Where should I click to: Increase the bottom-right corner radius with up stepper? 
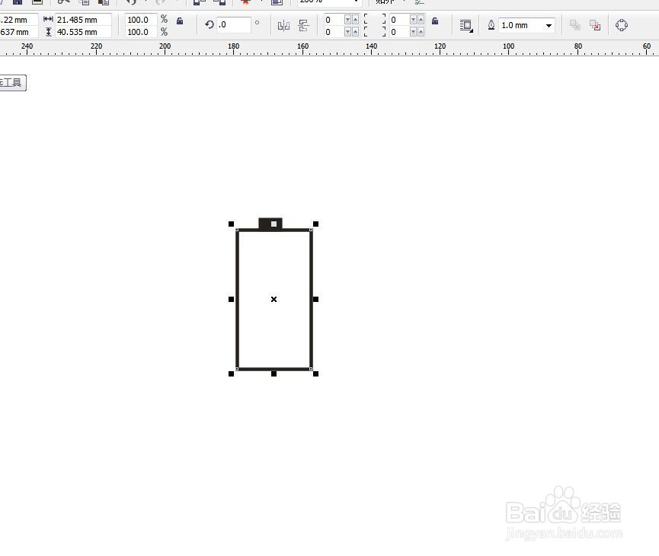421,32
